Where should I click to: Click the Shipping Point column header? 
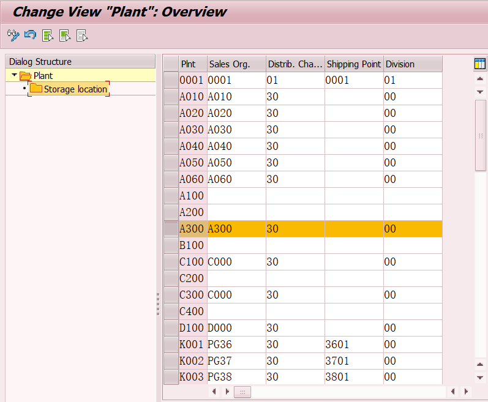point(354,64)
